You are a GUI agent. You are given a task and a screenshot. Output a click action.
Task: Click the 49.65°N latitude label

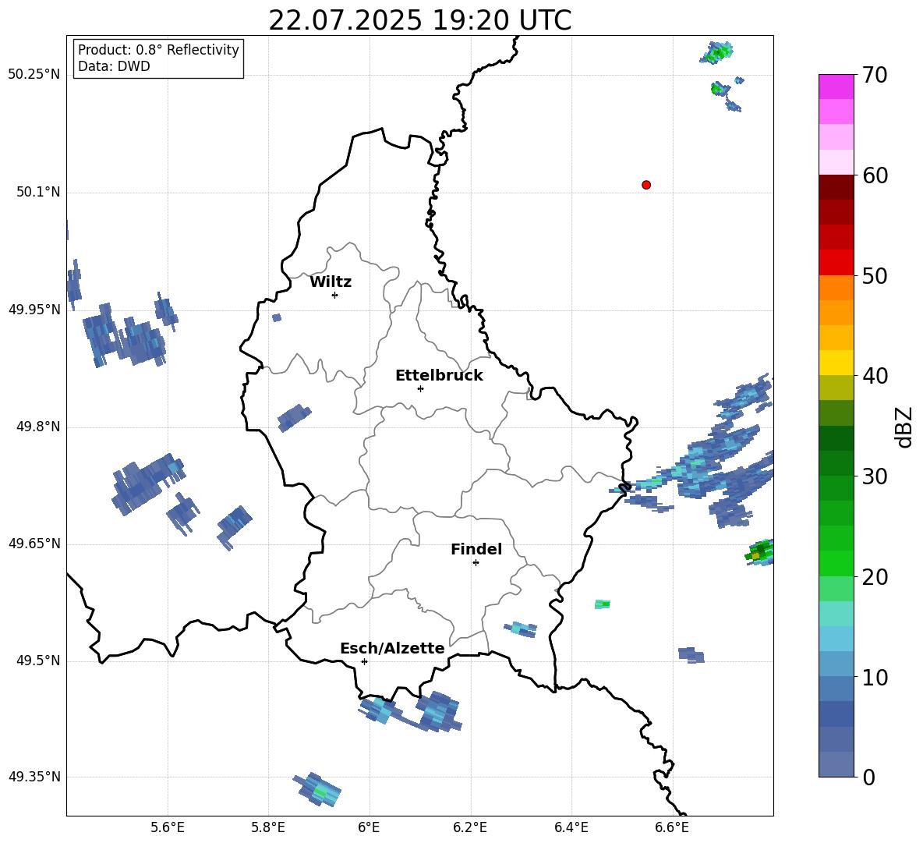pyautogui.click(x=34, y=544)
